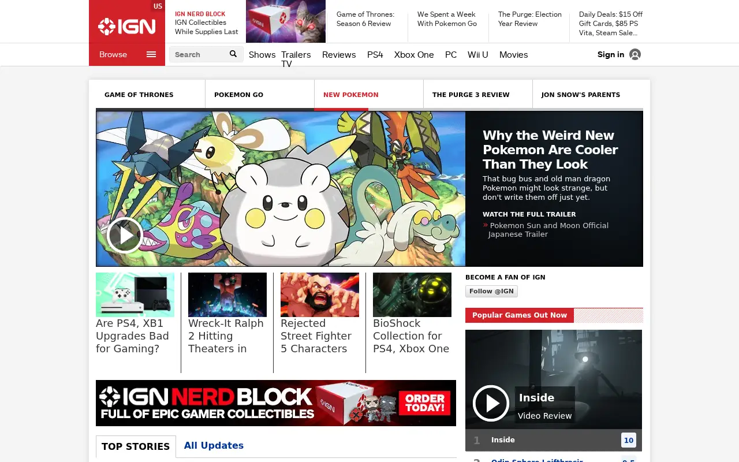Select the Game of Thrones feature tab
Image resolution: width=739 pixels, height=462 pixels.
tap(151, 95)
